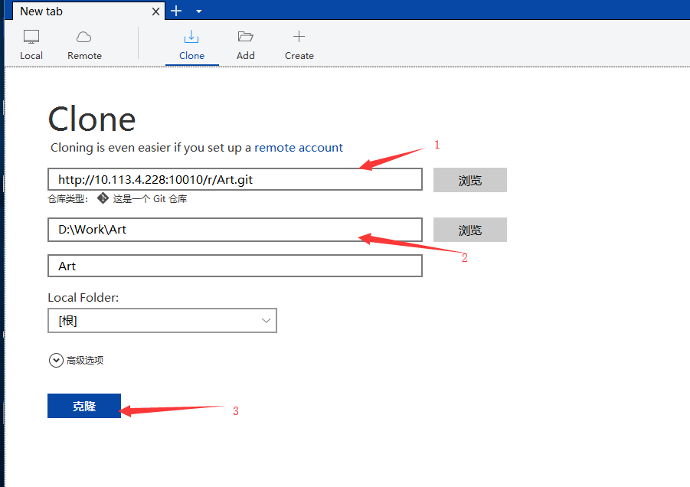Browse for the source repository URL
This screenshot has width=690, height=487.
pos(470,180)
